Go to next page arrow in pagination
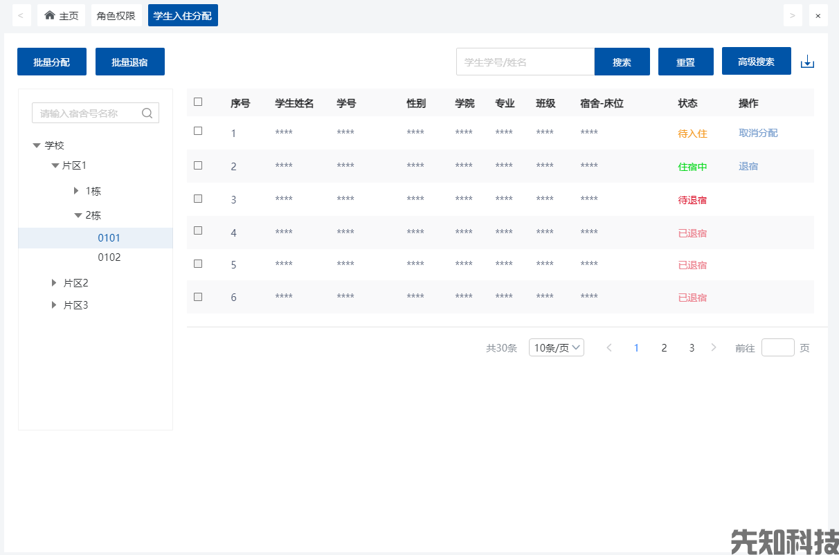The height and width of the screenshot is (555, 839). pos(714,347)
